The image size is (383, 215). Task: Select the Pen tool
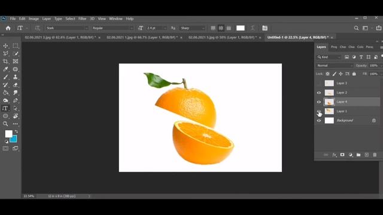point(16,100)
